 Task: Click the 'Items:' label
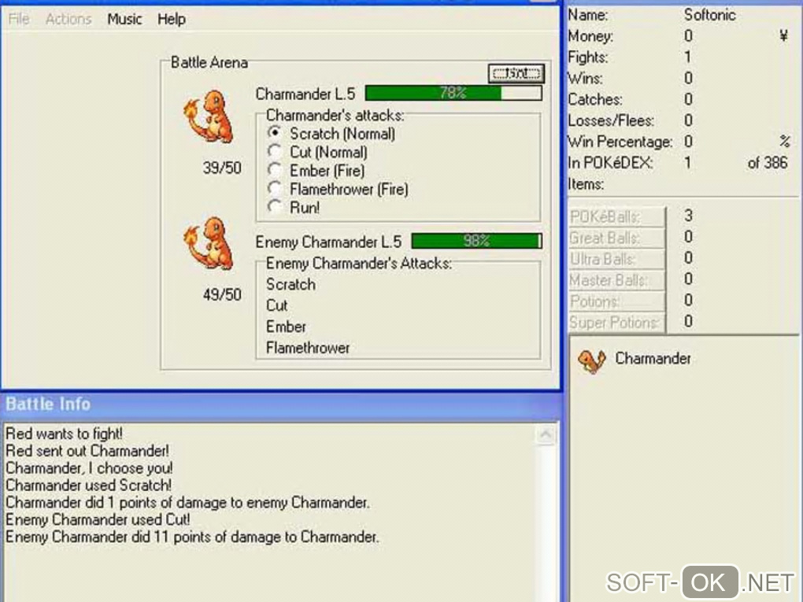point(586,184)
